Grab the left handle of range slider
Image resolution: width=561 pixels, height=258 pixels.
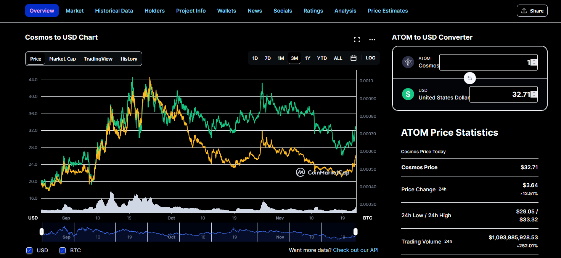42,232
